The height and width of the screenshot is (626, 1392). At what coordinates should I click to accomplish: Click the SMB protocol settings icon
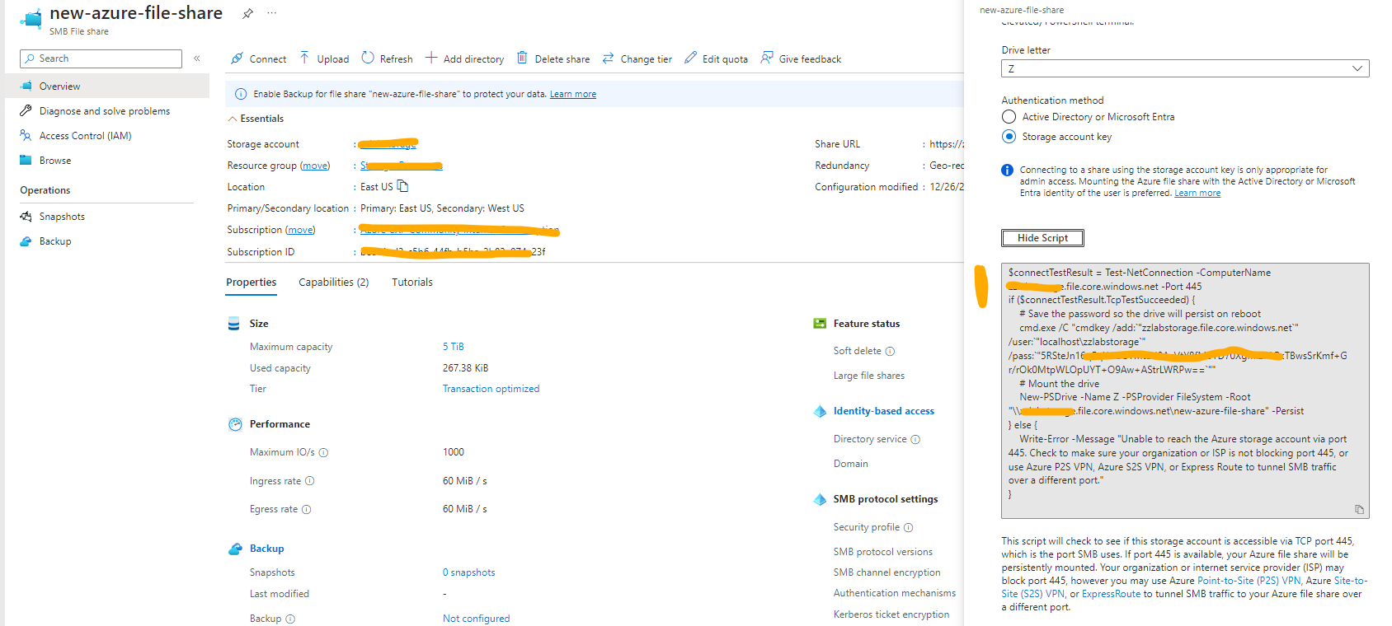point(820,499)
